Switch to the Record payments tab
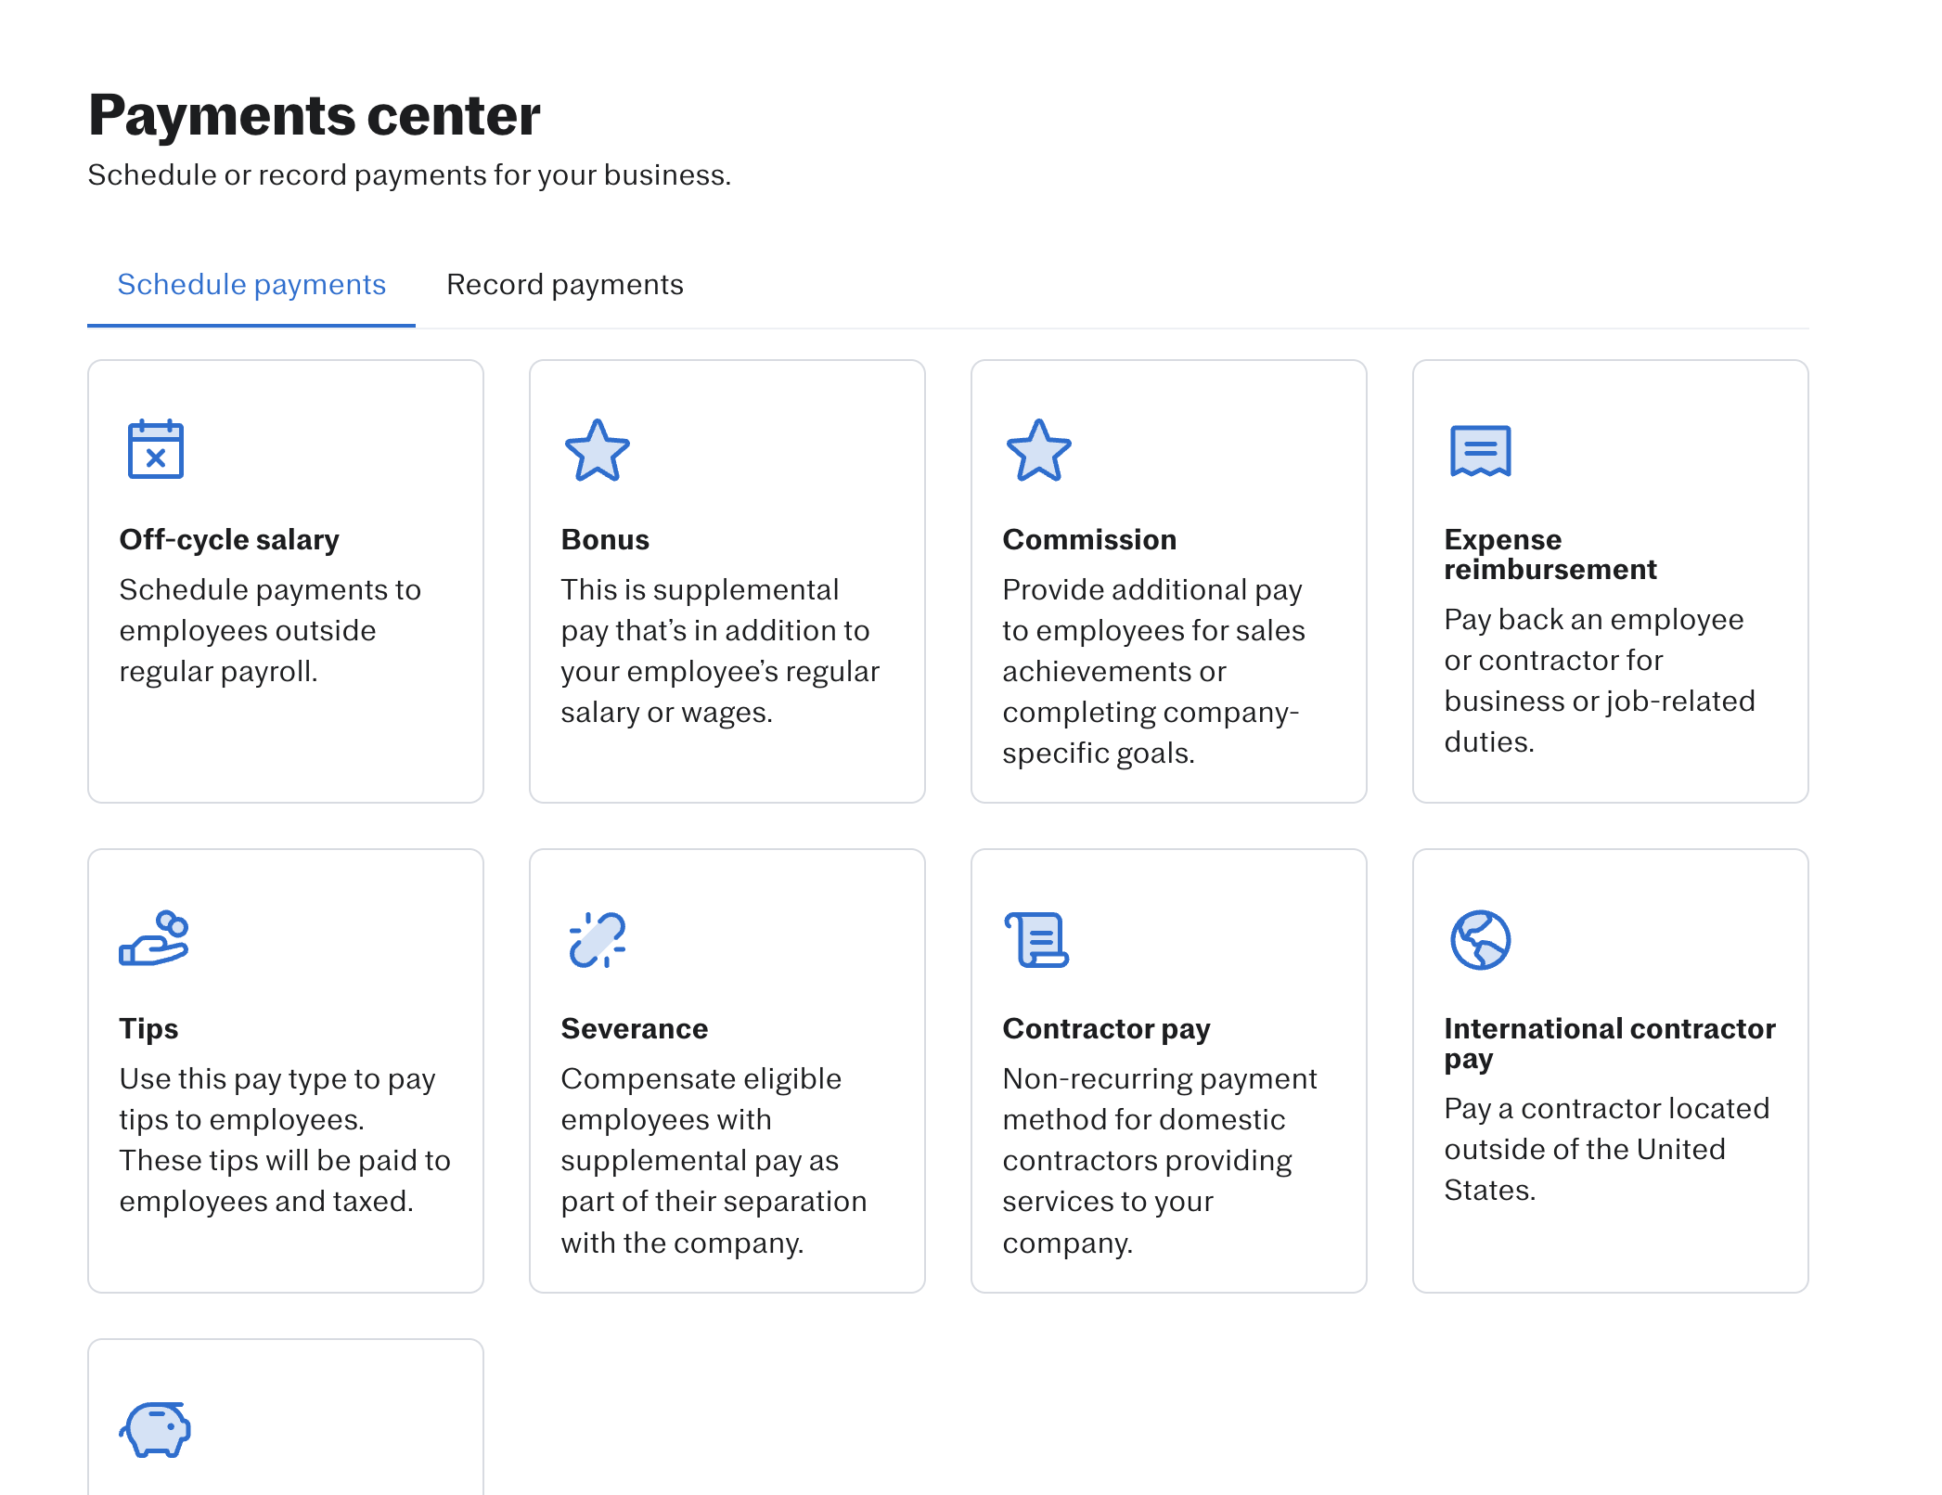The height and width of the screenshot is (1495, 1942). click(564, 285)
